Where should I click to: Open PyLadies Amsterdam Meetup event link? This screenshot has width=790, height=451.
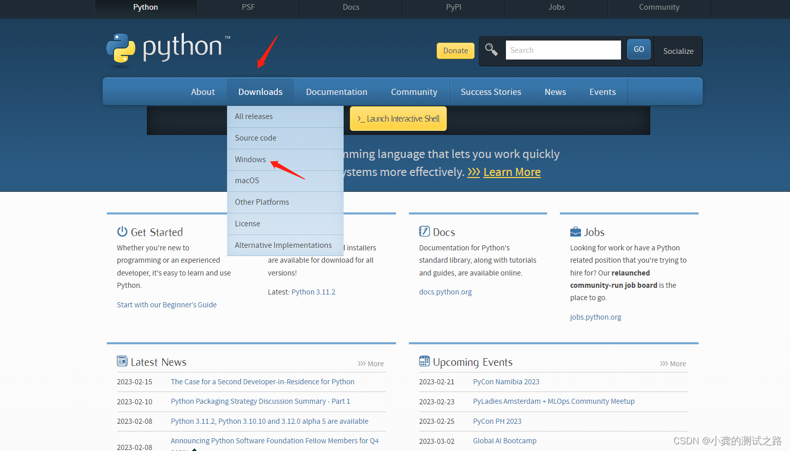(x=554, y=401)
